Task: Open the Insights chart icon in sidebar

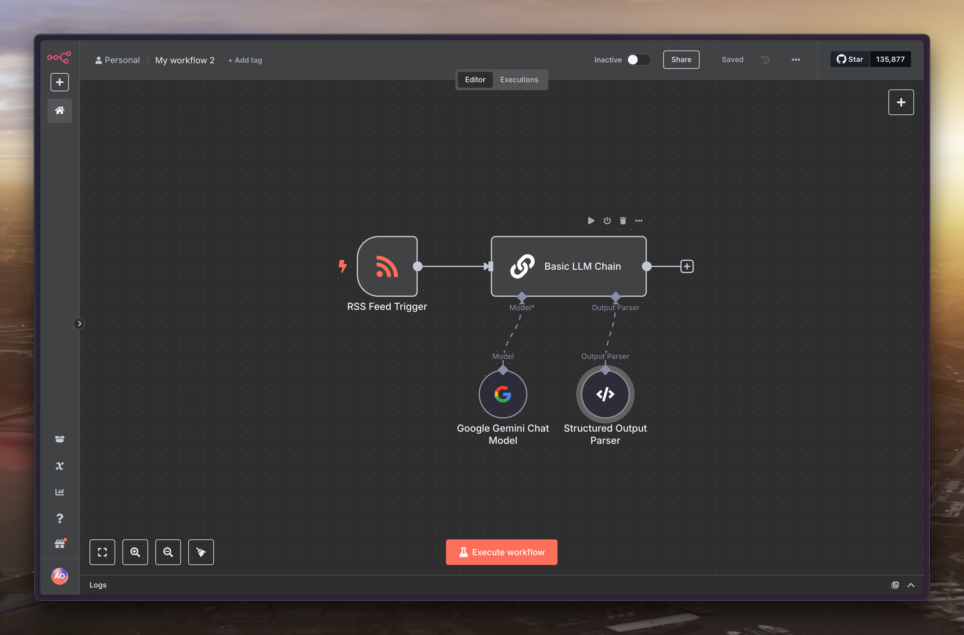Action: [60, 492]
